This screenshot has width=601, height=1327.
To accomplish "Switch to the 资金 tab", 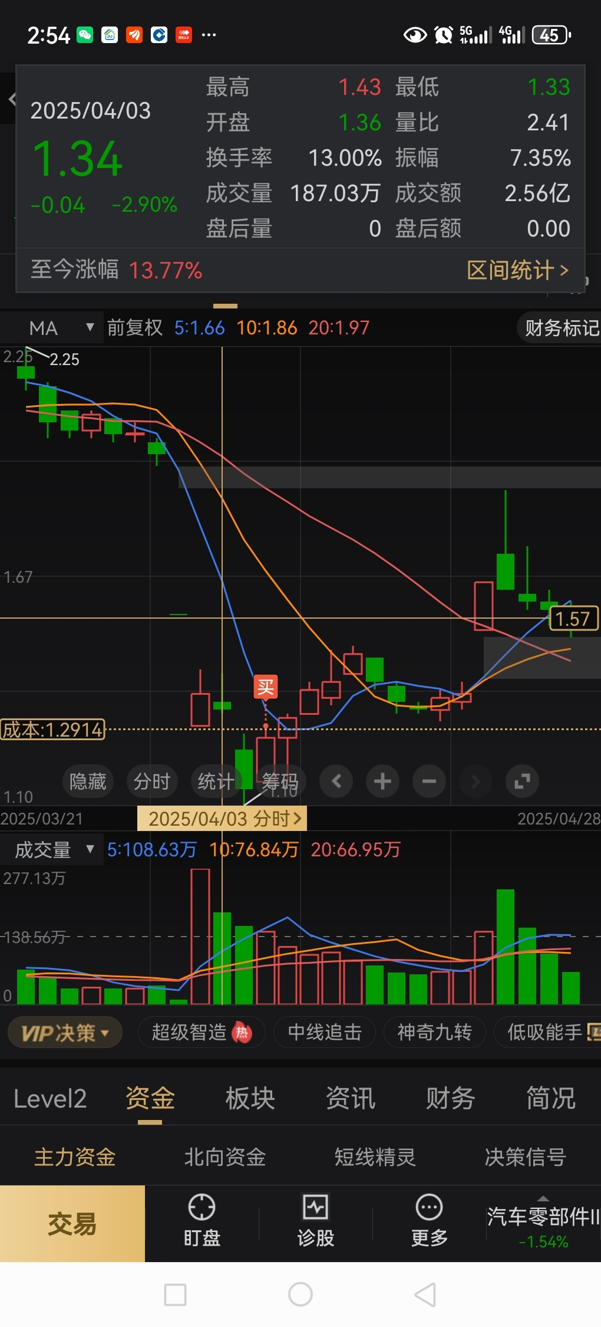I will [150, 1099].
